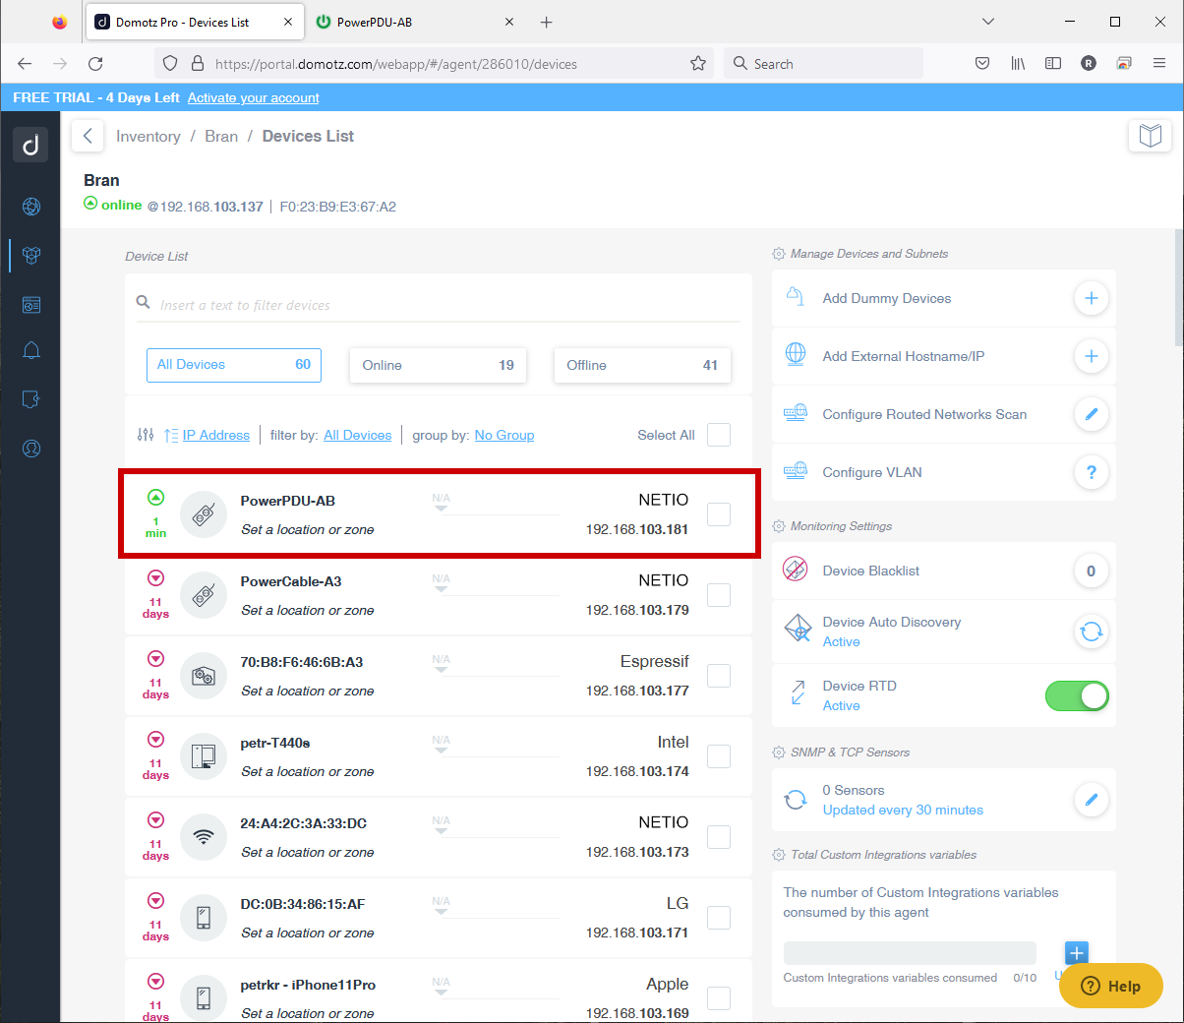The height and width of the screenshot is (1023, 1184).
Task: Open the user account icon in sidebar
Action: [x=31, y=449]
